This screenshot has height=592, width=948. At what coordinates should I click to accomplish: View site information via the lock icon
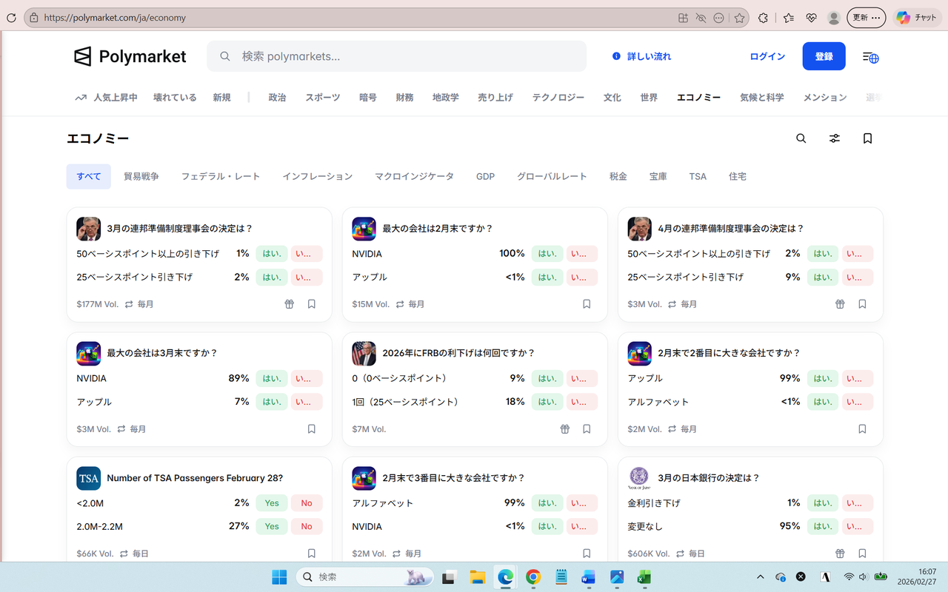[33, 18]
